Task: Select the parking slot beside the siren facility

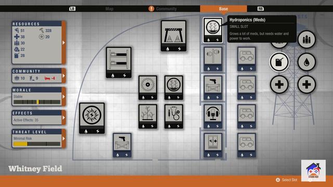Action: pos(247,59)
